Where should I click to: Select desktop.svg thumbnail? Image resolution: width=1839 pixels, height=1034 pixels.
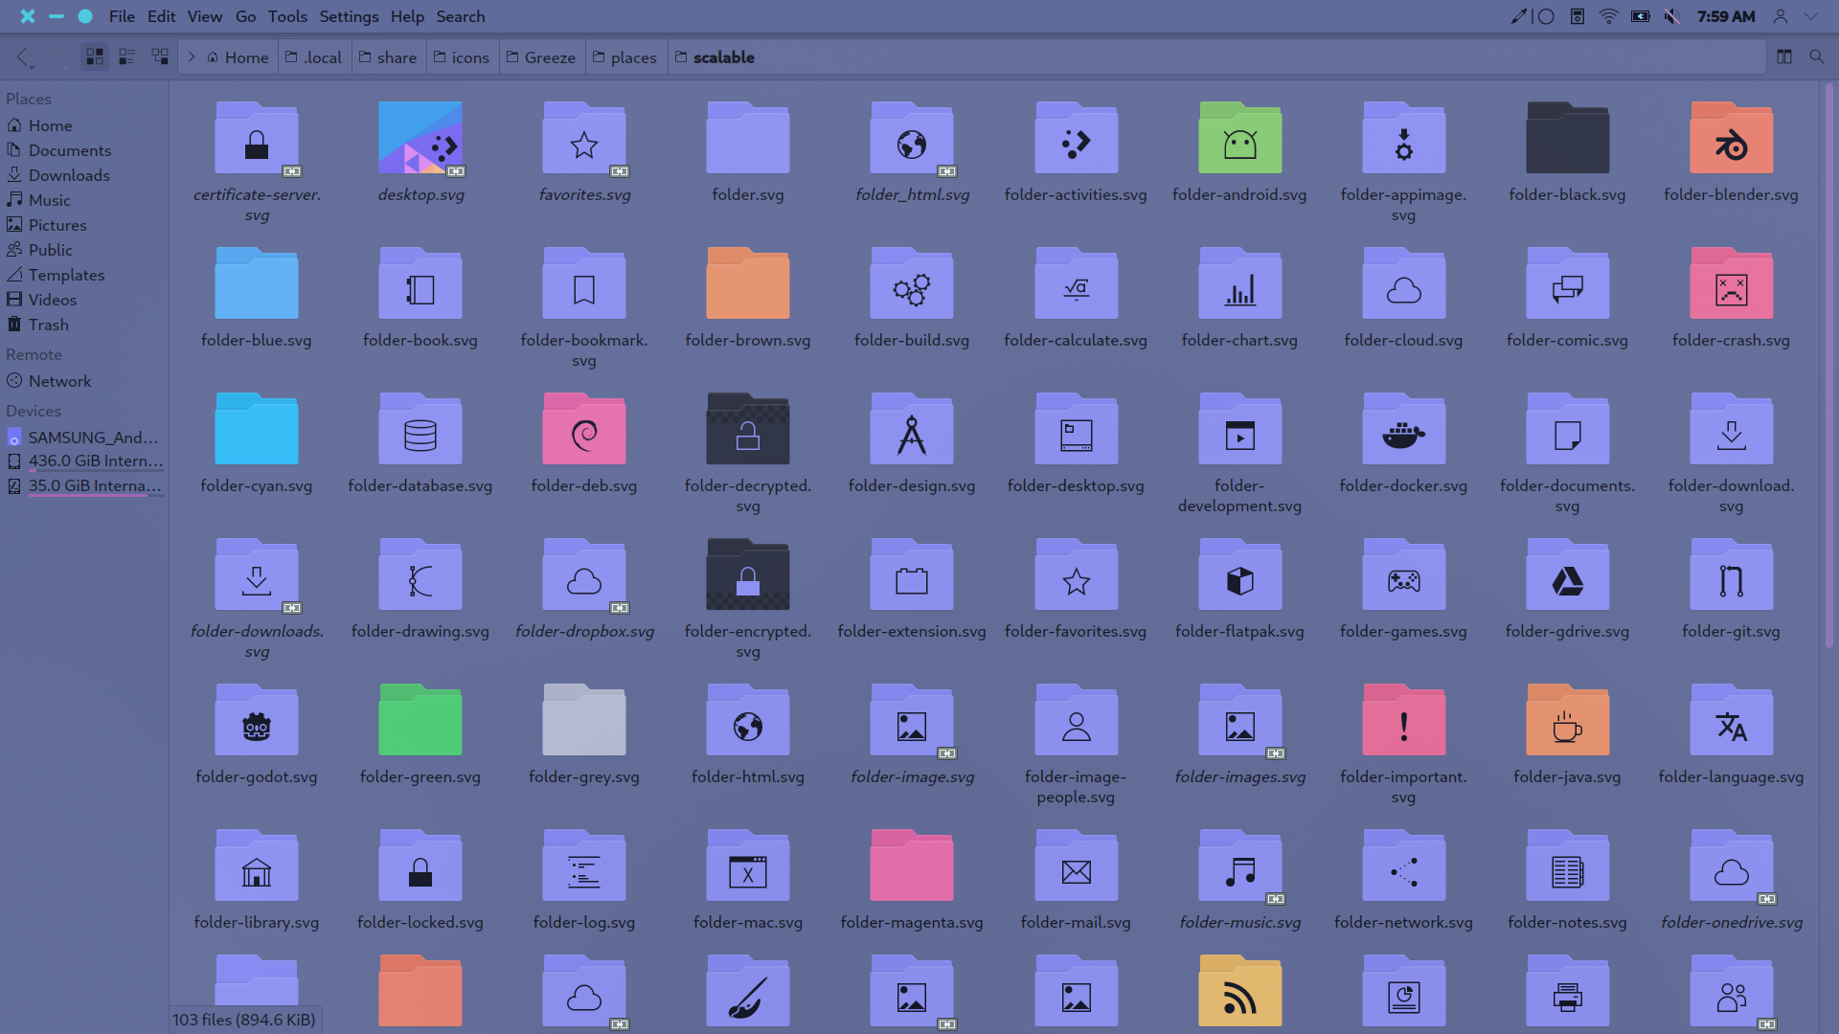point(420,139)
